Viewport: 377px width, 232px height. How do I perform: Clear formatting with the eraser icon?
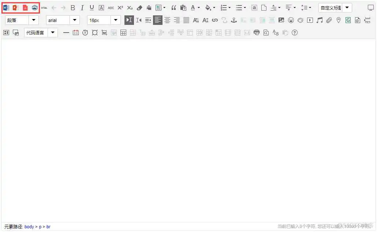[x=139, y=7]
